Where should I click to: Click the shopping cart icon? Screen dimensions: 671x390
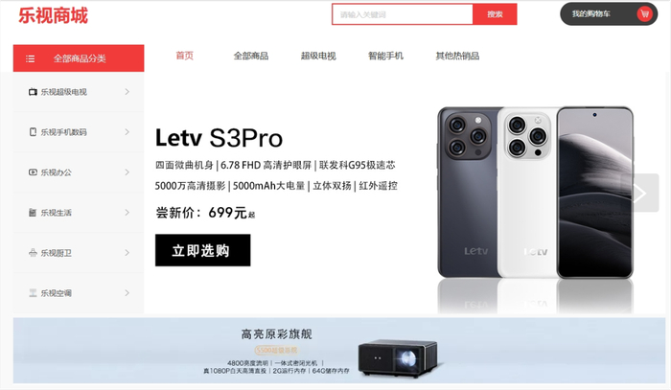click(x=644, y=14)
